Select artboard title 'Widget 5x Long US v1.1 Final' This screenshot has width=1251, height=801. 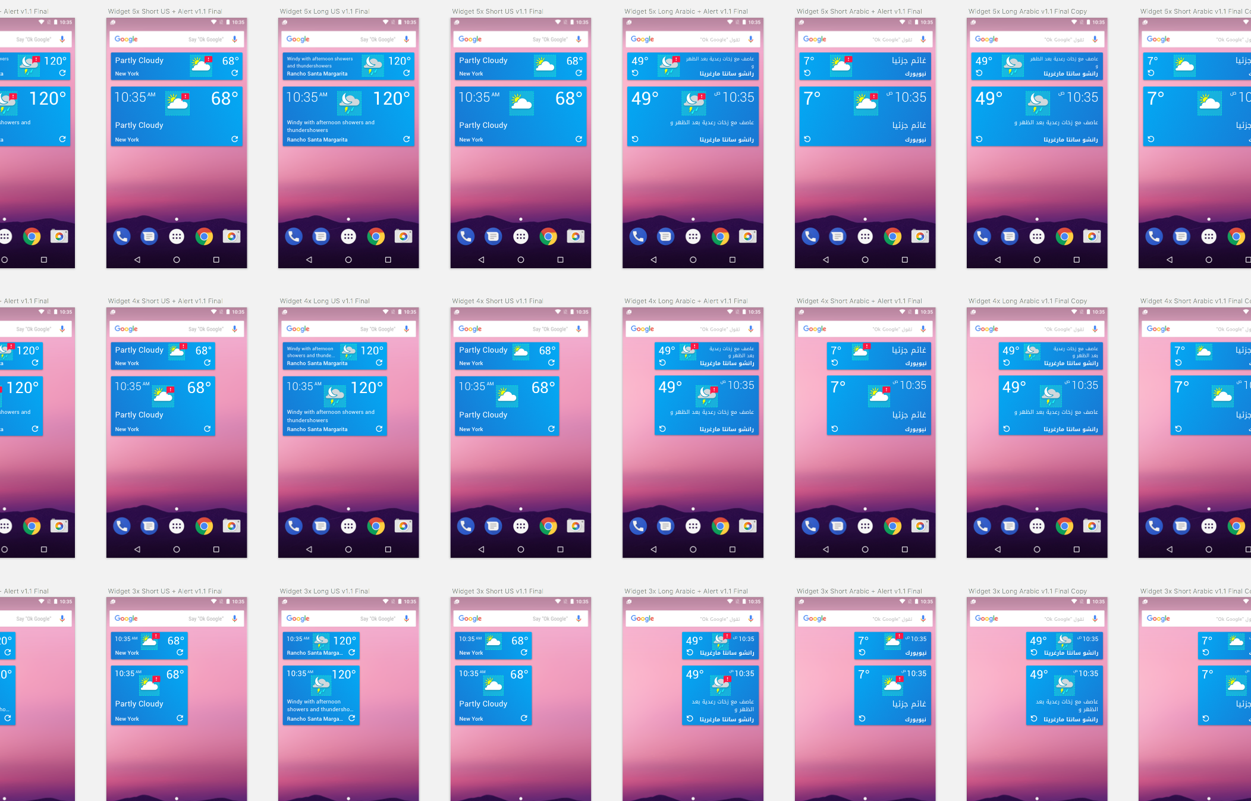(324, 11)
